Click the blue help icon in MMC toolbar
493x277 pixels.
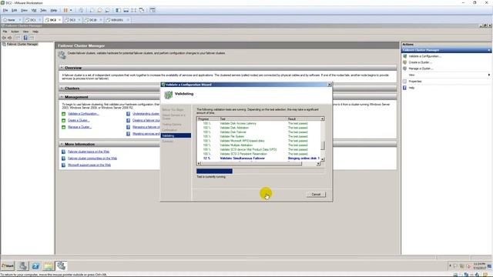25,38
